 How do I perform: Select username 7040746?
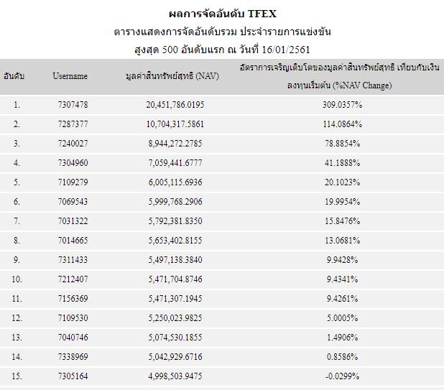click(73, 338)
